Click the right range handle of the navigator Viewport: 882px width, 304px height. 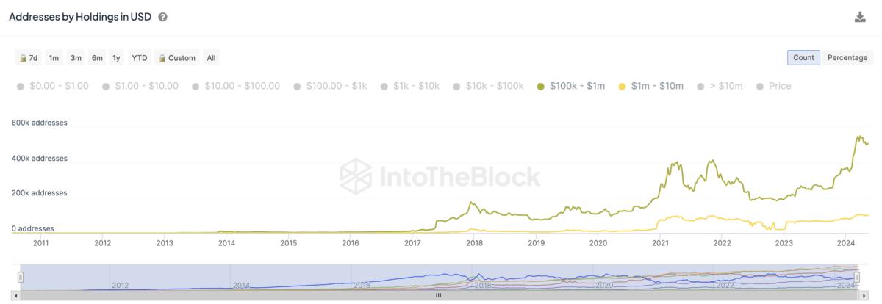[860, 277]
